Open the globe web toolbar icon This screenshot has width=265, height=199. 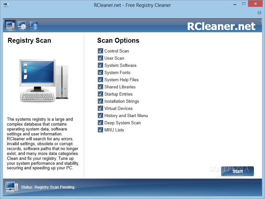pyautogui.click(x=34, y=25)
